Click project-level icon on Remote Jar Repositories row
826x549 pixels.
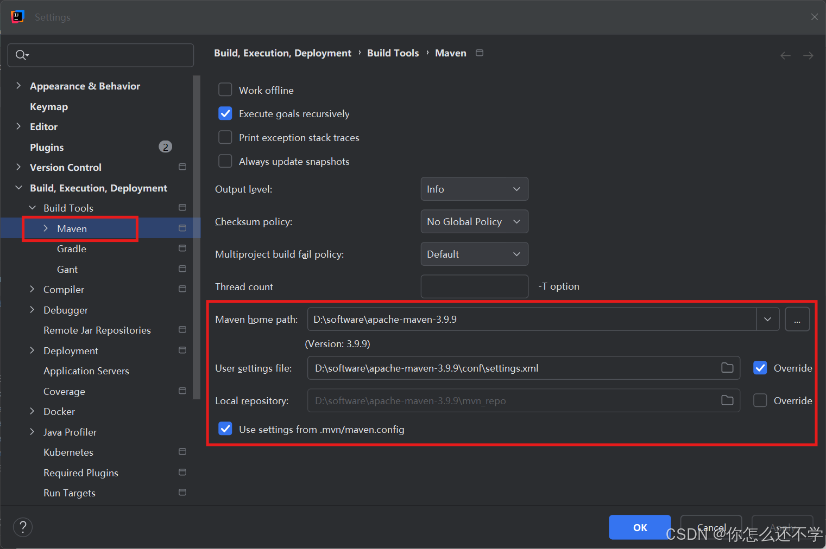[182, 329]
